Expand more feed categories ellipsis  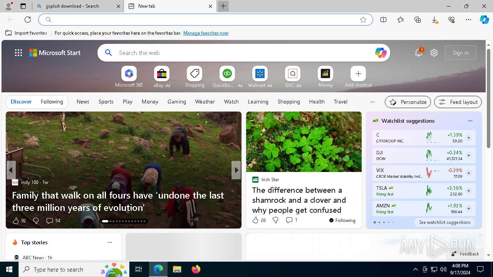(x=372, y=102)
